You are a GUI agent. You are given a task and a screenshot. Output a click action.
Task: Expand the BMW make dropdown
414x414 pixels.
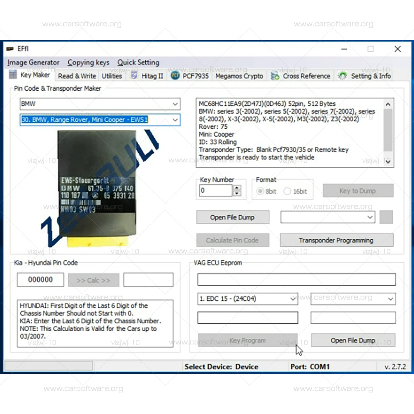tap(175, 104)
